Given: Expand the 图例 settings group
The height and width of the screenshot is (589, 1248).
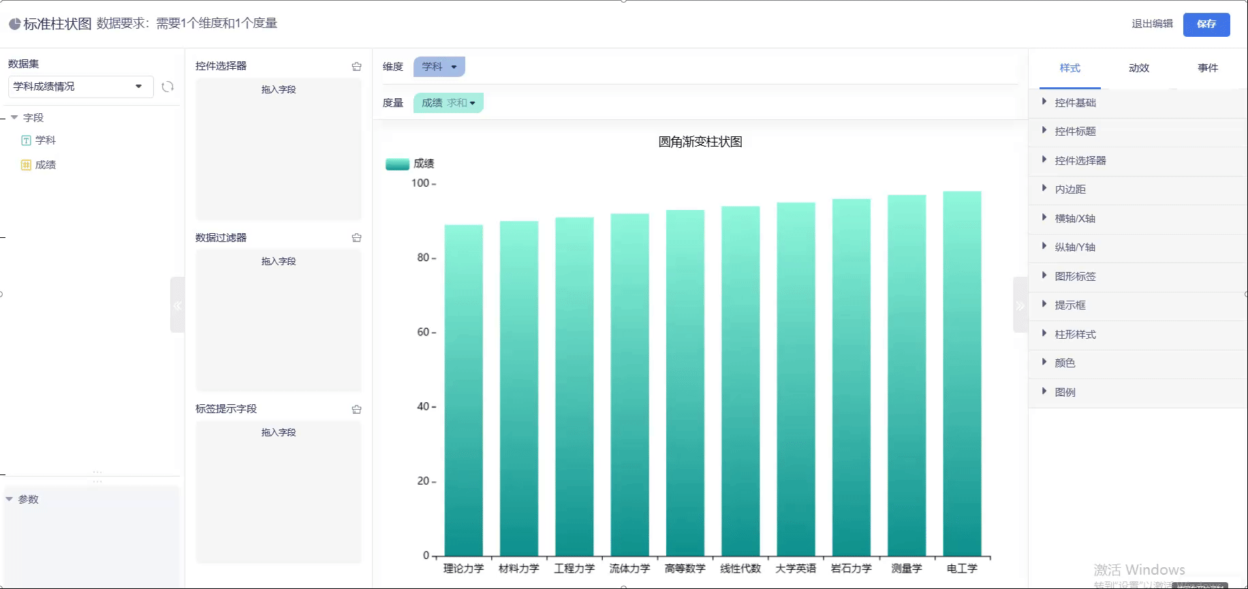Looking at the screenshot, I should point(1138,393).
